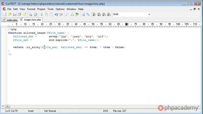The image size is (203, 114).
Task: Redo the last undone edit
Action: (61, 14)
